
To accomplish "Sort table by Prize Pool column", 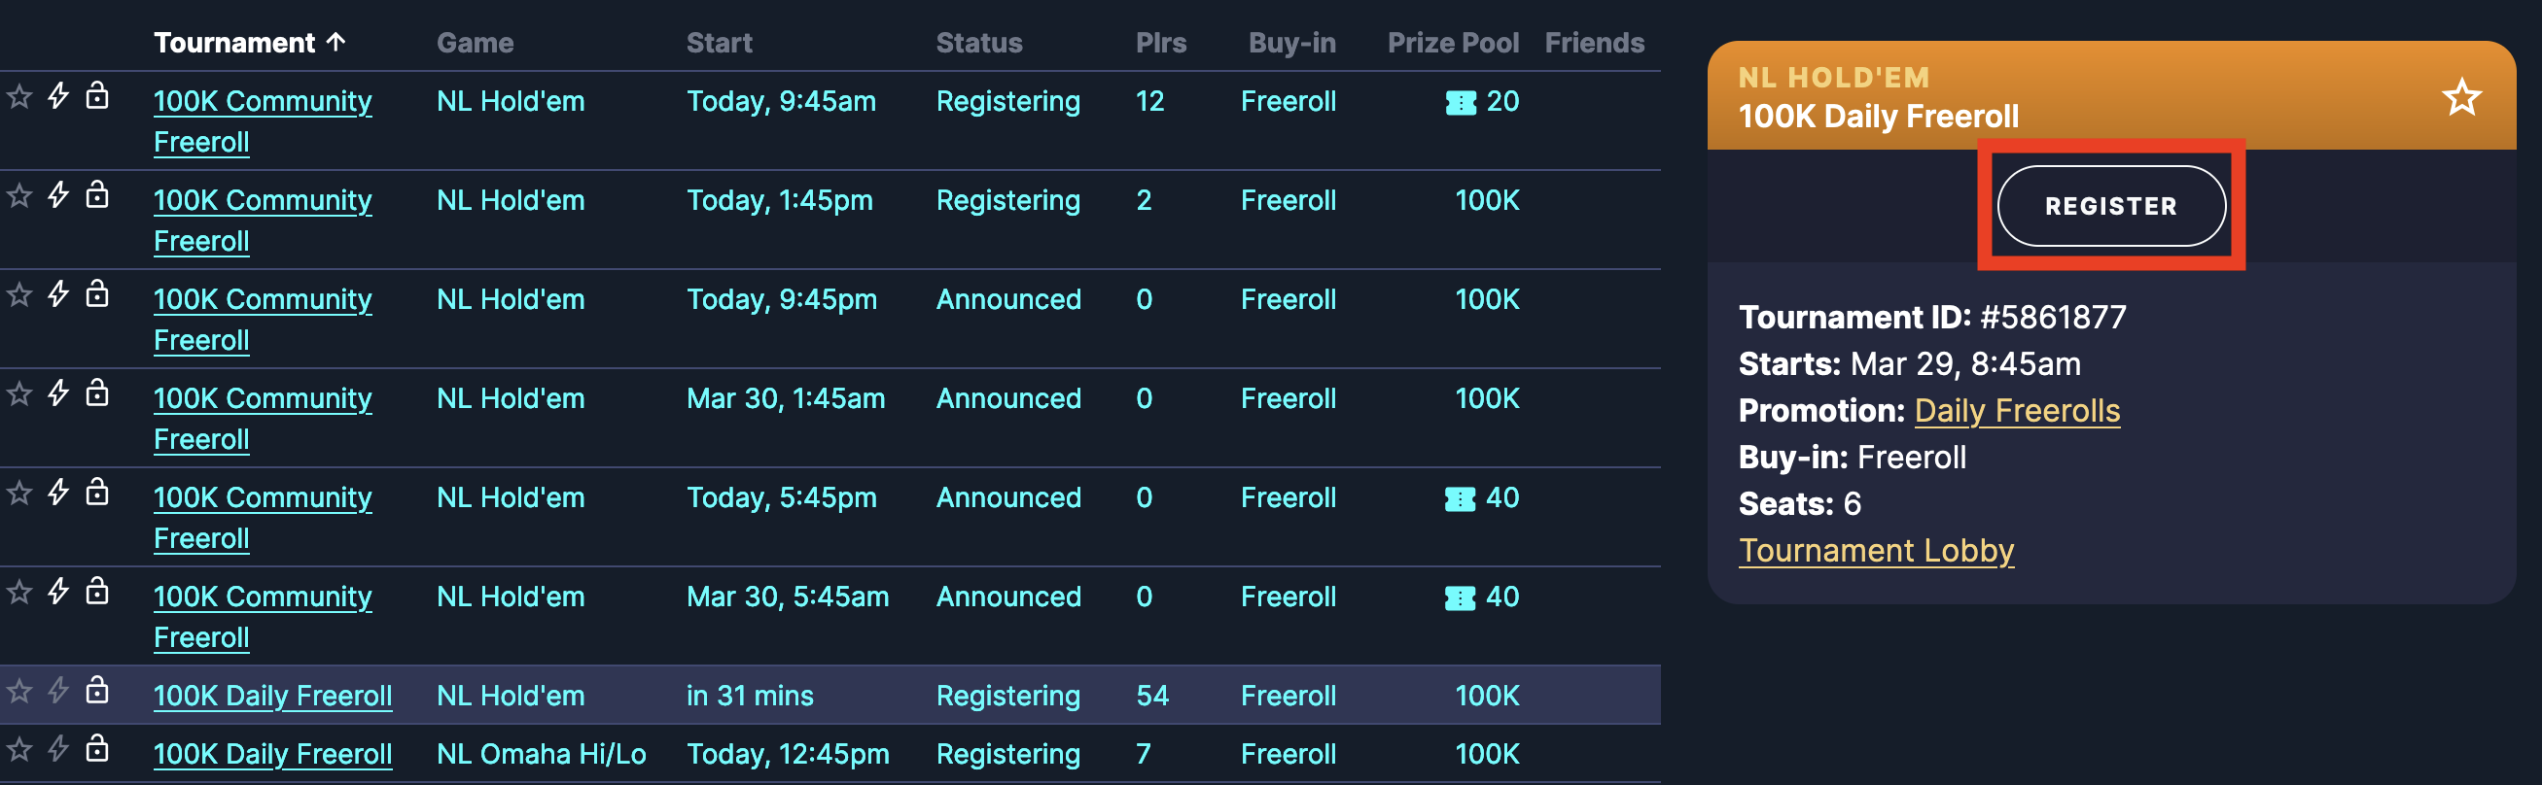I will point(1453,43).
